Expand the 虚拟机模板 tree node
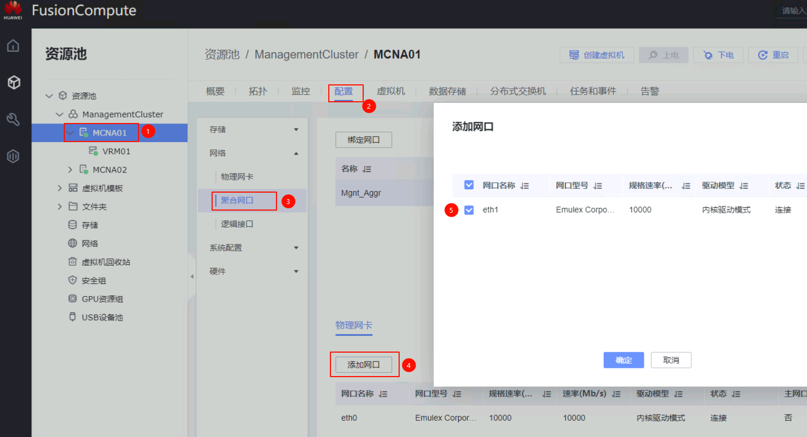The height and width of the screenshot is (437, 807). tap(60, 188)
